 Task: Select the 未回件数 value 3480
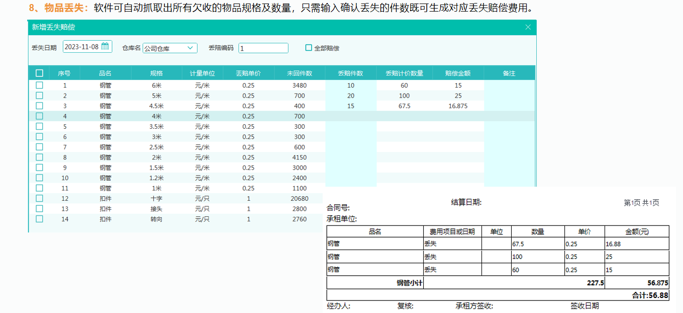pos(300,86)
